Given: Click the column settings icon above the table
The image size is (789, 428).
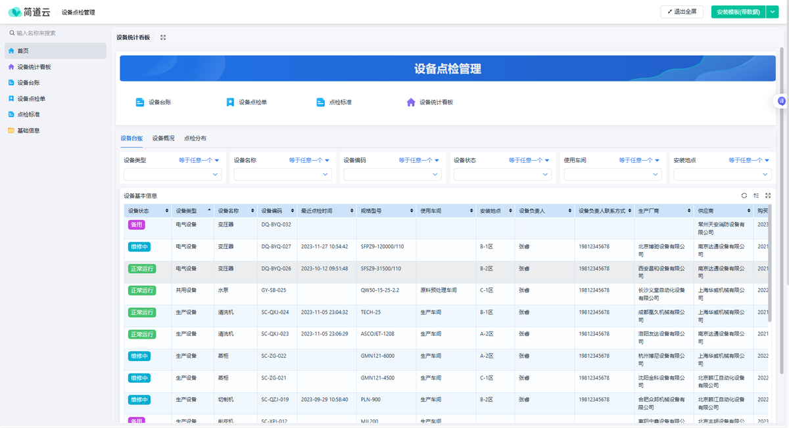Looking at the screenshot, I should [756, 196].
